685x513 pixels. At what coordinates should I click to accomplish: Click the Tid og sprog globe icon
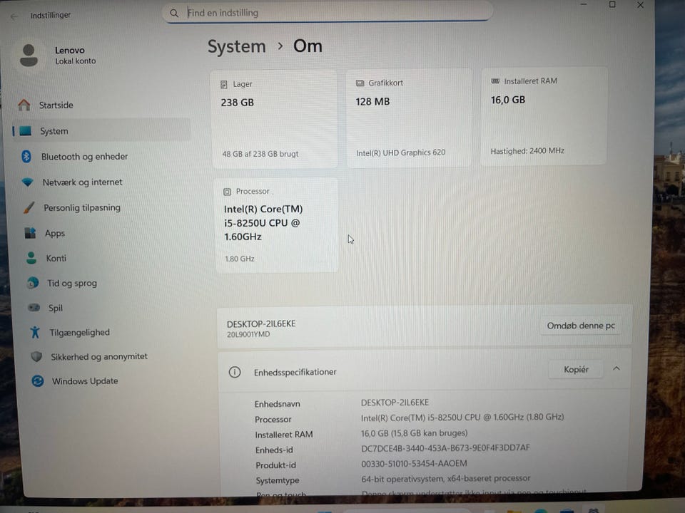33,283
